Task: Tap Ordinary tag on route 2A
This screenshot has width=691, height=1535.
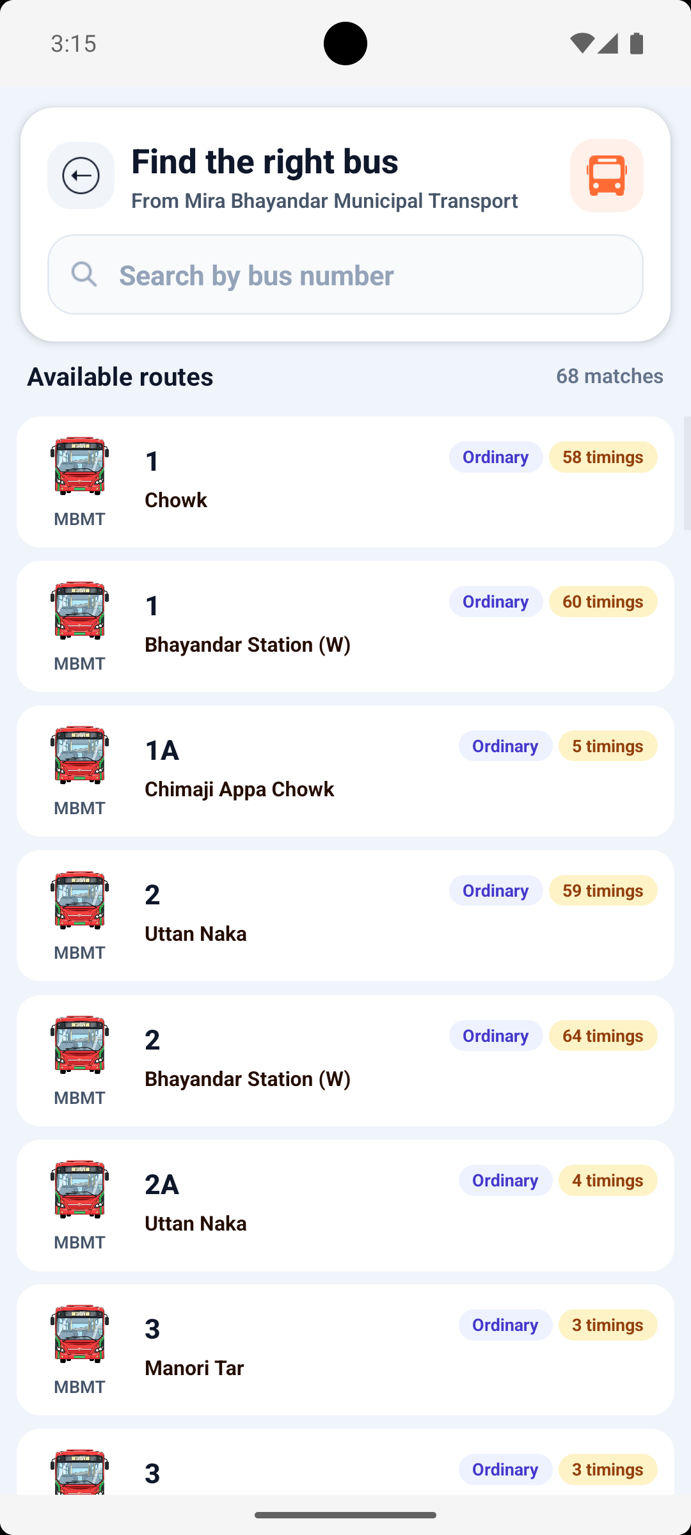Action: (505, 1180)
